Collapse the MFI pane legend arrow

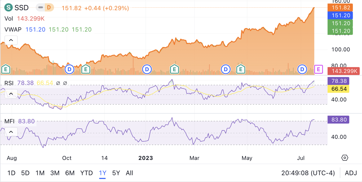[x=11, y=132]
